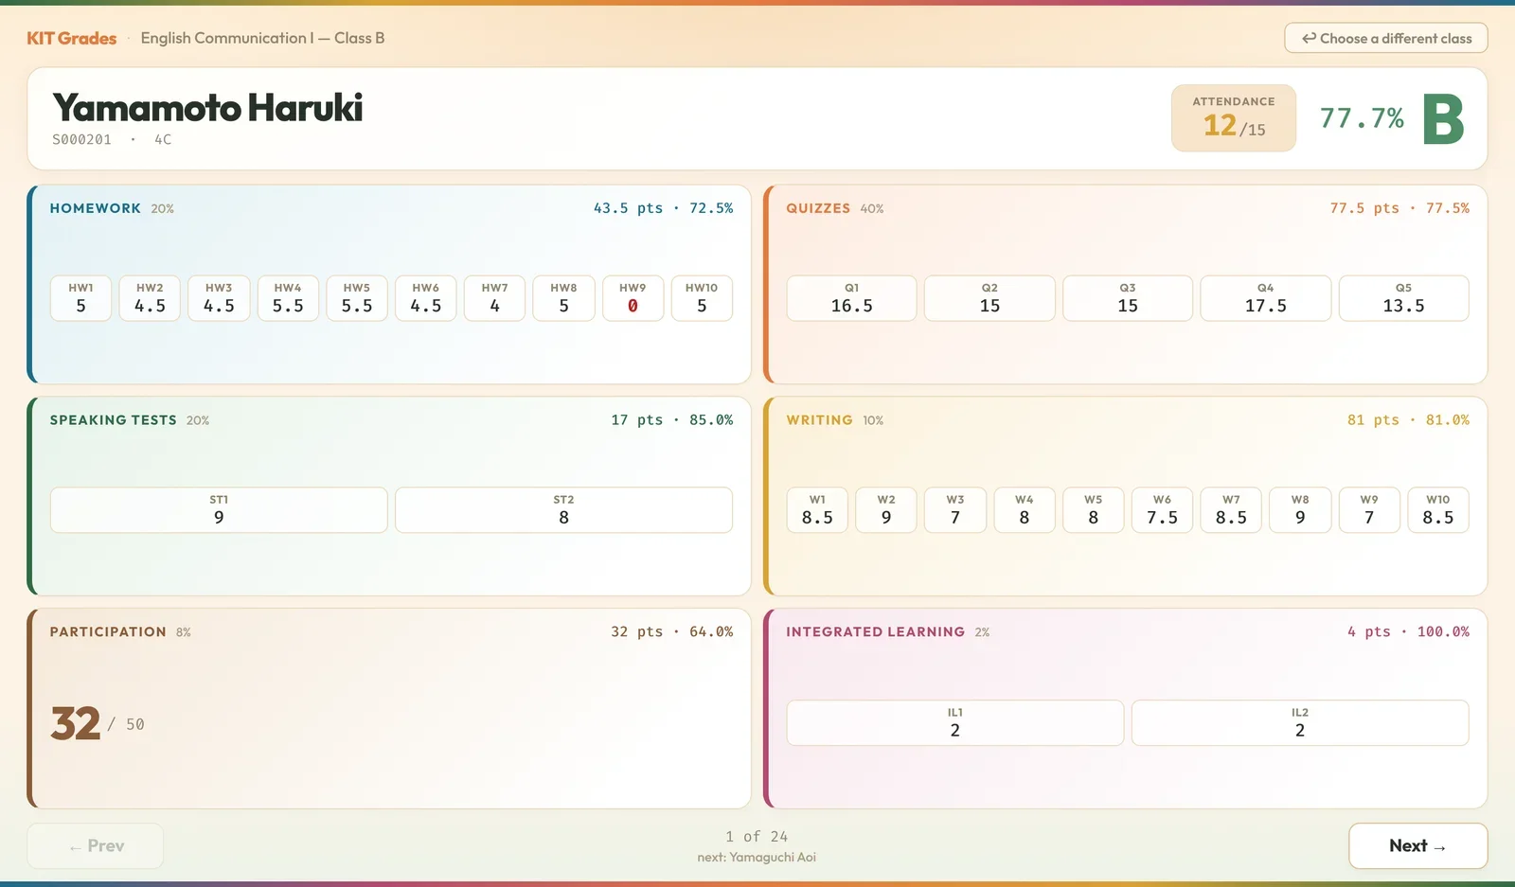Click the speaking total 17 pts
The image size is (1515, 887).
[636, 420]
